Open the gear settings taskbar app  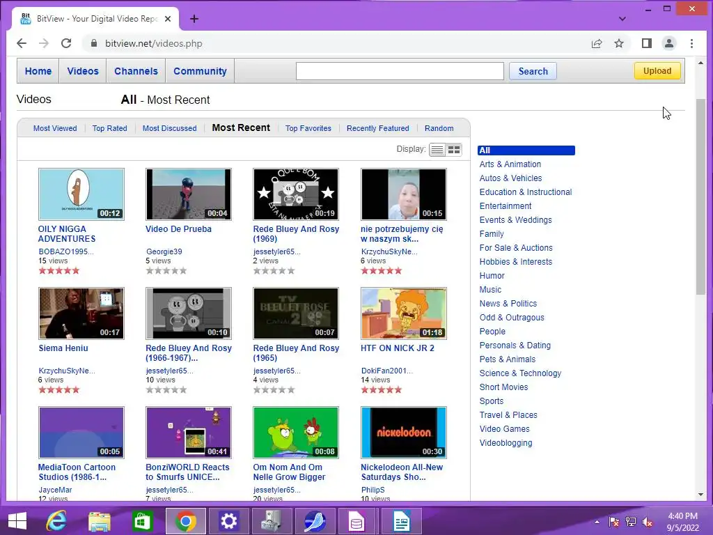[228, 521]
